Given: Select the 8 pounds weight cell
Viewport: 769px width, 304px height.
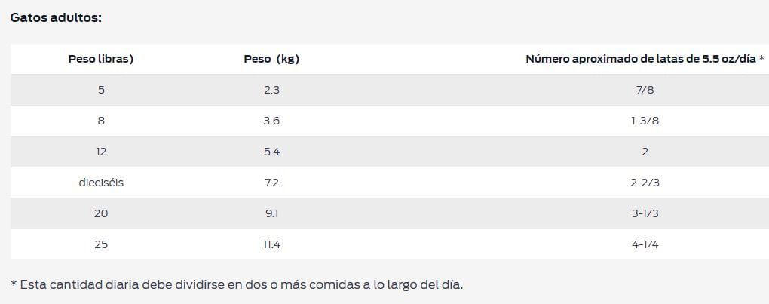Looking at the screenshot, I should [101, 121].
